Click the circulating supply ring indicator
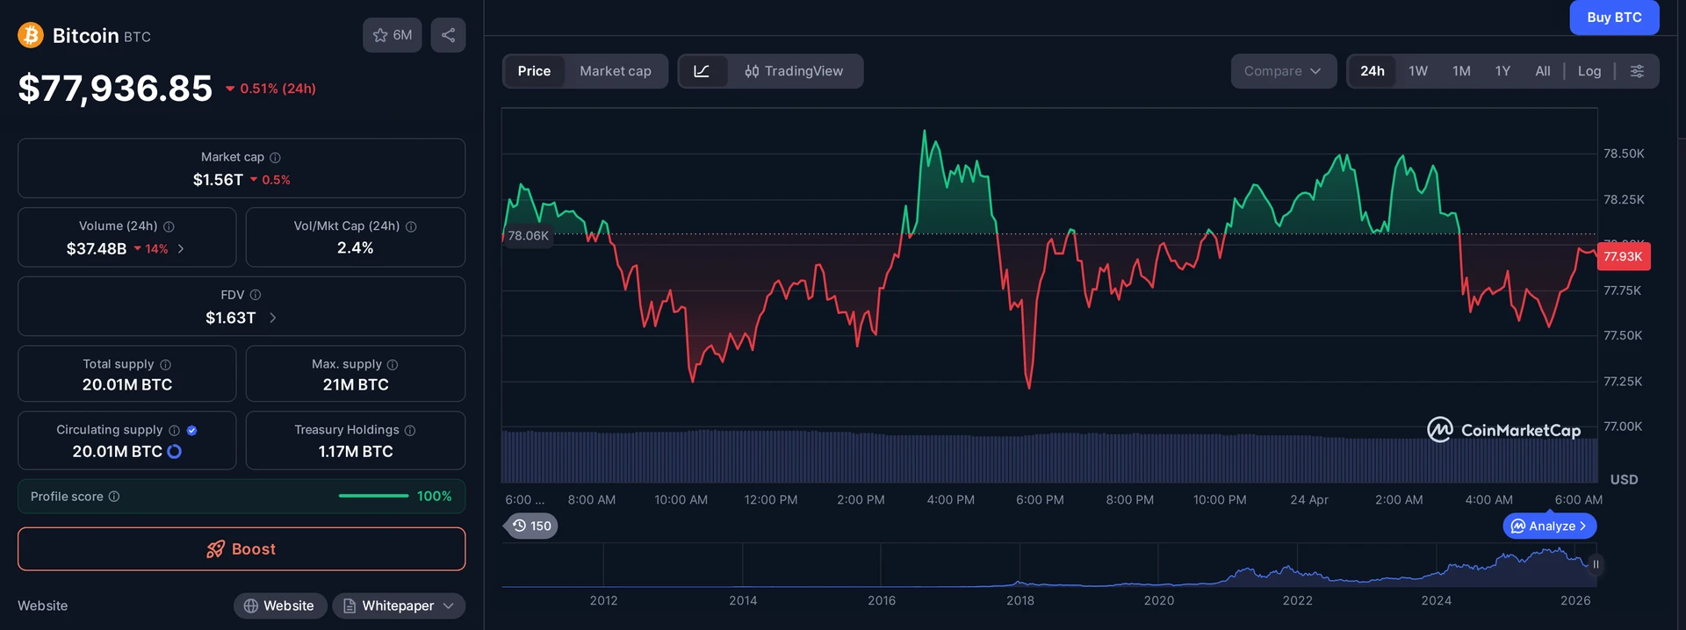Screen dimensions: 1686x630 (174, 451)
